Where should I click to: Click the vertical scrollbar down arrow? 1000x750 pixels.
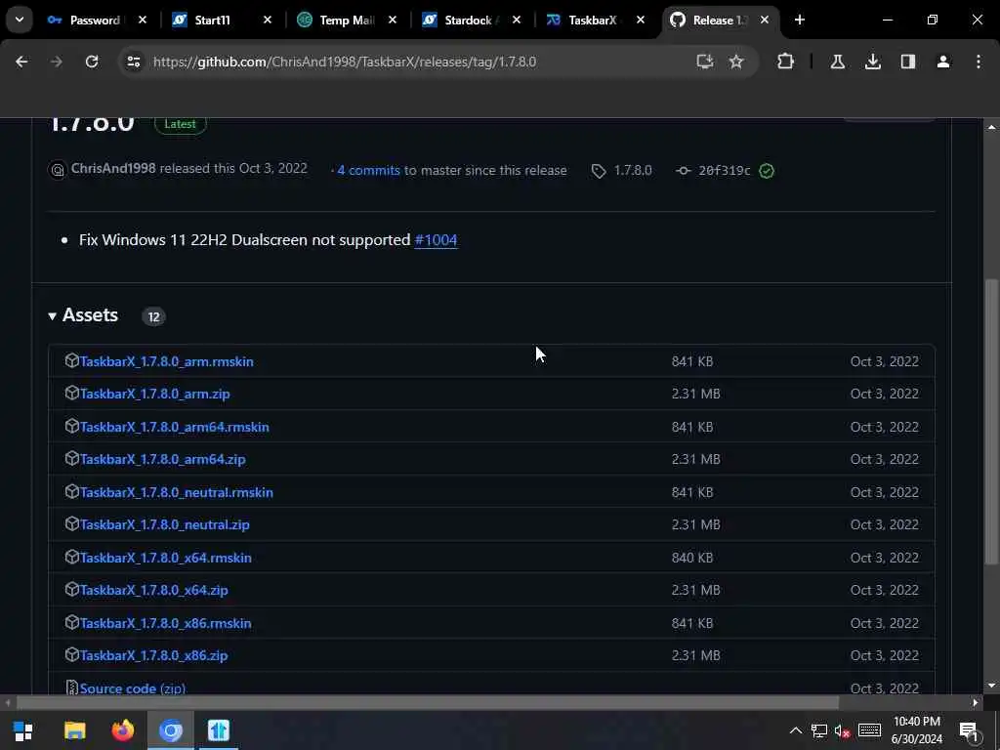tap(991, 686)
